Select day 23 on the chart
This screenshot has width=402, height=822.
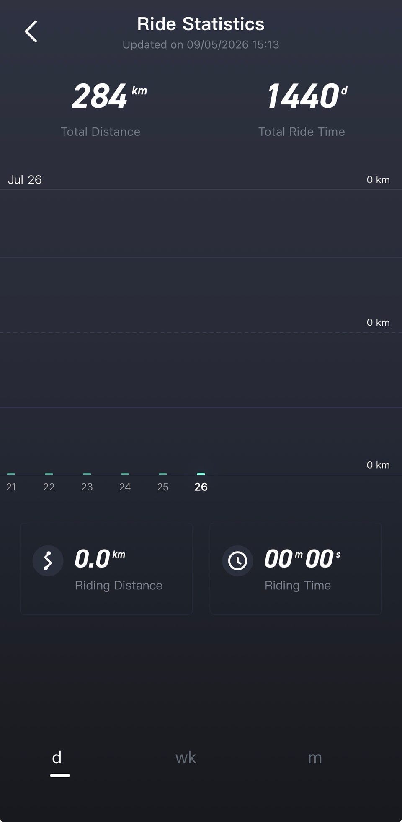[x=87, y=487]
